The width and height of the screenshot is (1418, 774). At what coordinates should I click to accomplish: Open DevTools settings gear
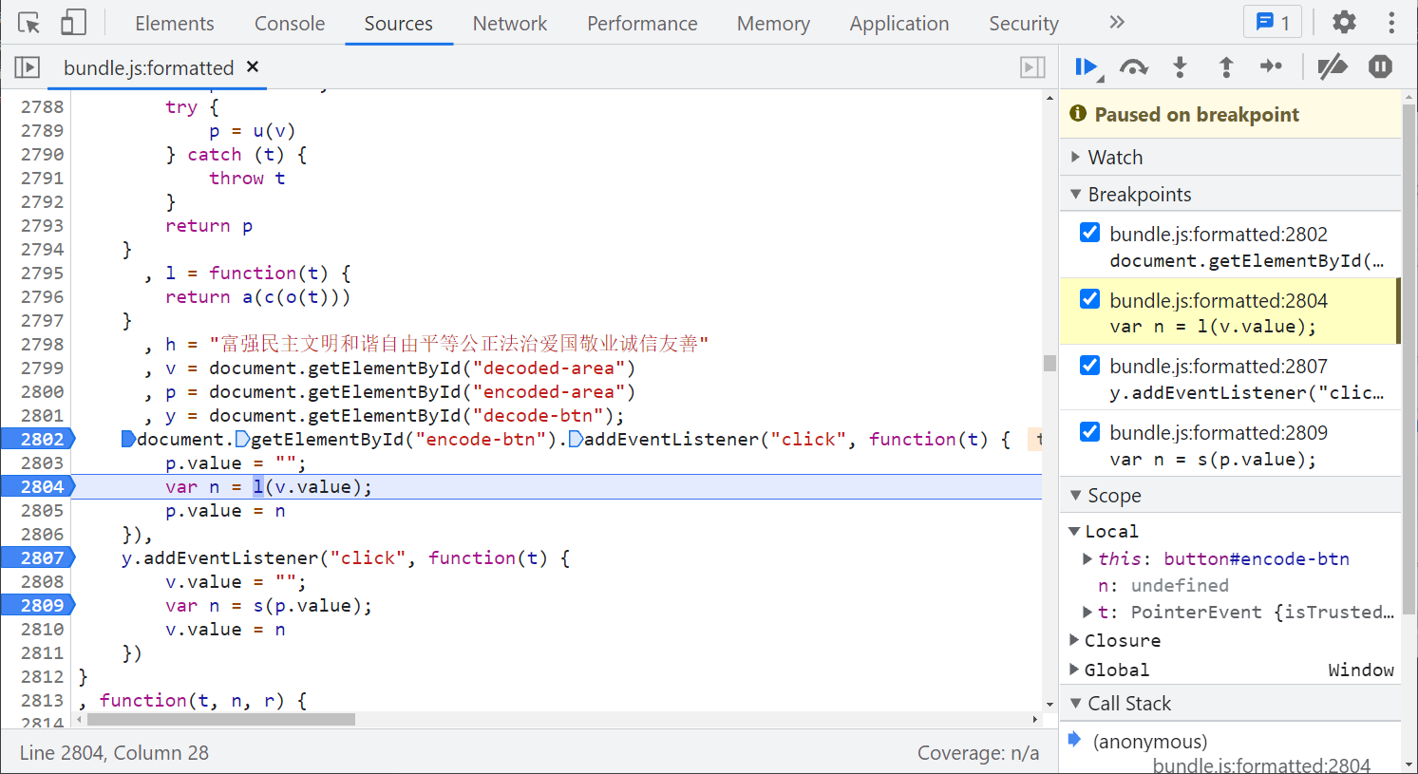point(1344,22)
